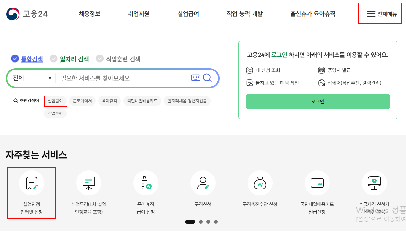Open 취업특강(1차 실업 인정교육 포함) icon
The image size is (406, 234).
(89, 183)
